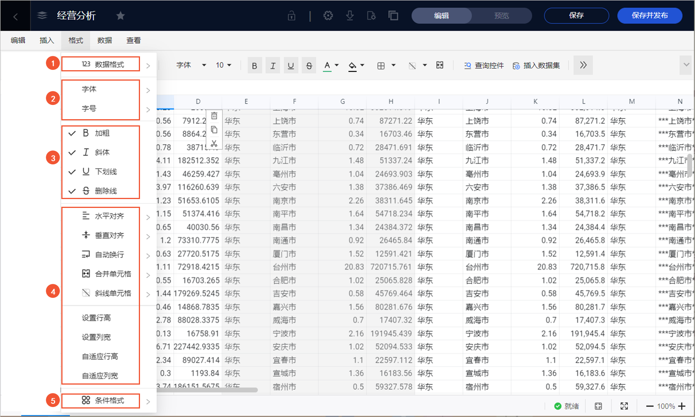The height and width of the screenshot is (417, 695).
Task: Zoom out with the minus button
Action: tap(650, 406)
